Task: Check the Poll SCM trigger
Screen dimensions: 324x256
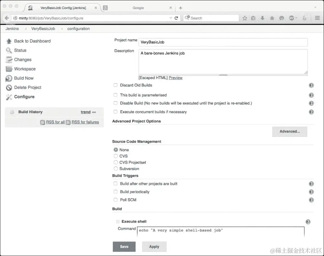Action: [x=116, y=200]
